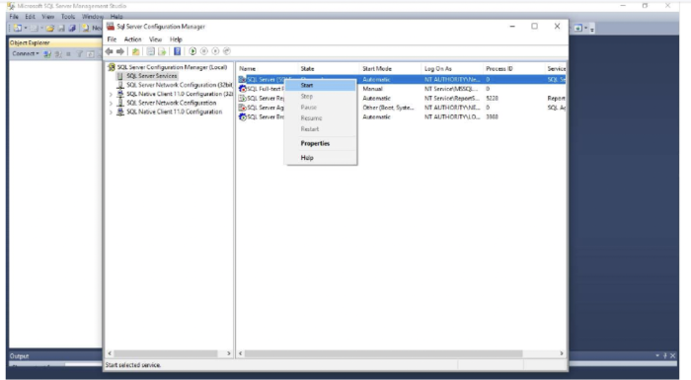Open the SSMS New Project dropdown arrow
The height and width of the screenshot is (380, 691).
[x=26, y=29]
